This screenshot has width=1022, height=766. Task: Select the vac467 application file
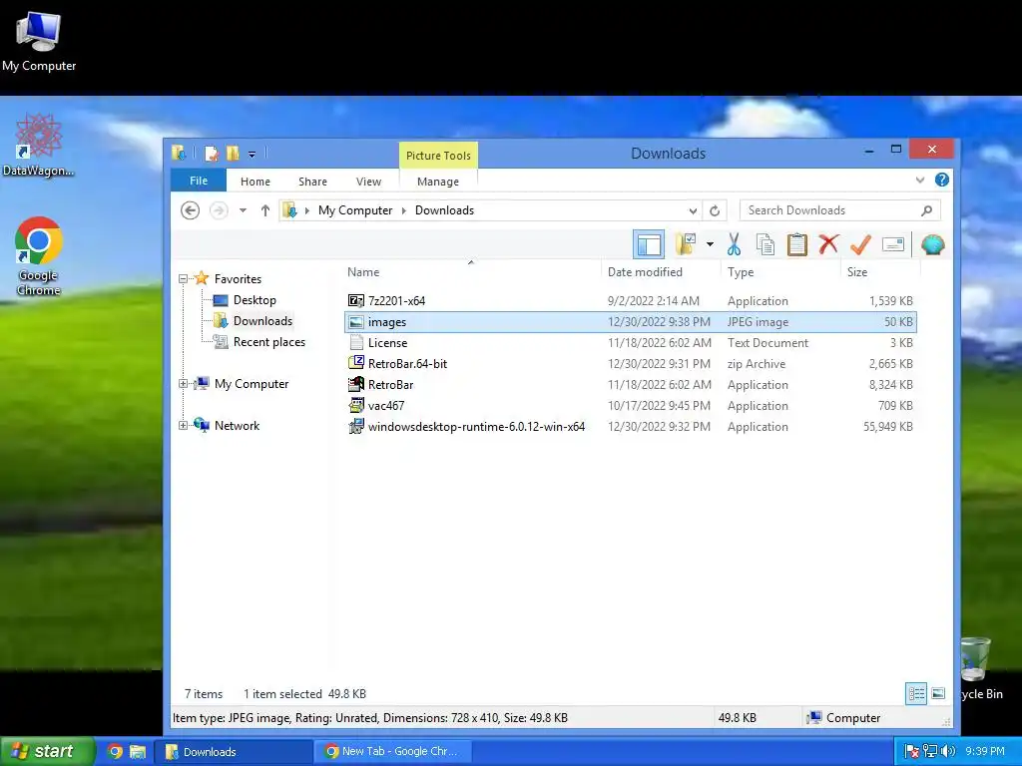(631, 405)
